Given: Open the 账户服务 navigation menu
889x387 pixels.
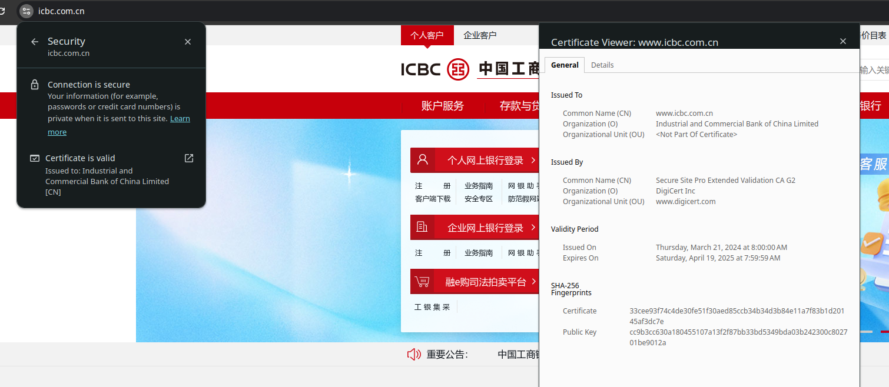Looking at the screenshot, I should [443, 106].
